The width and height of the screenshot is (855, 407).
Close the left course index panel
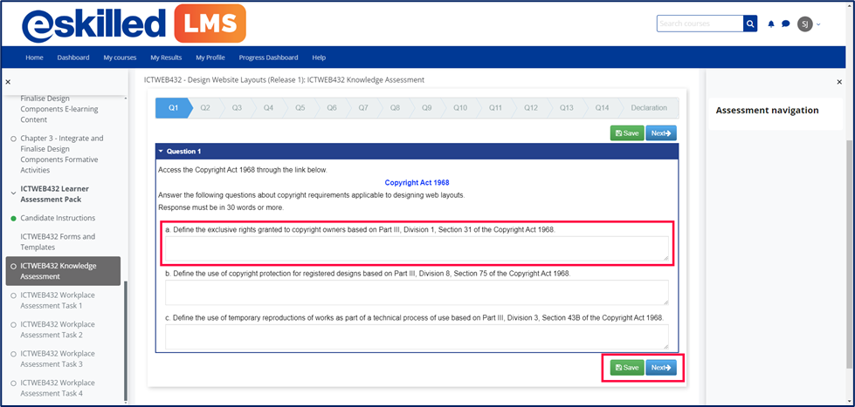(8, 82)
